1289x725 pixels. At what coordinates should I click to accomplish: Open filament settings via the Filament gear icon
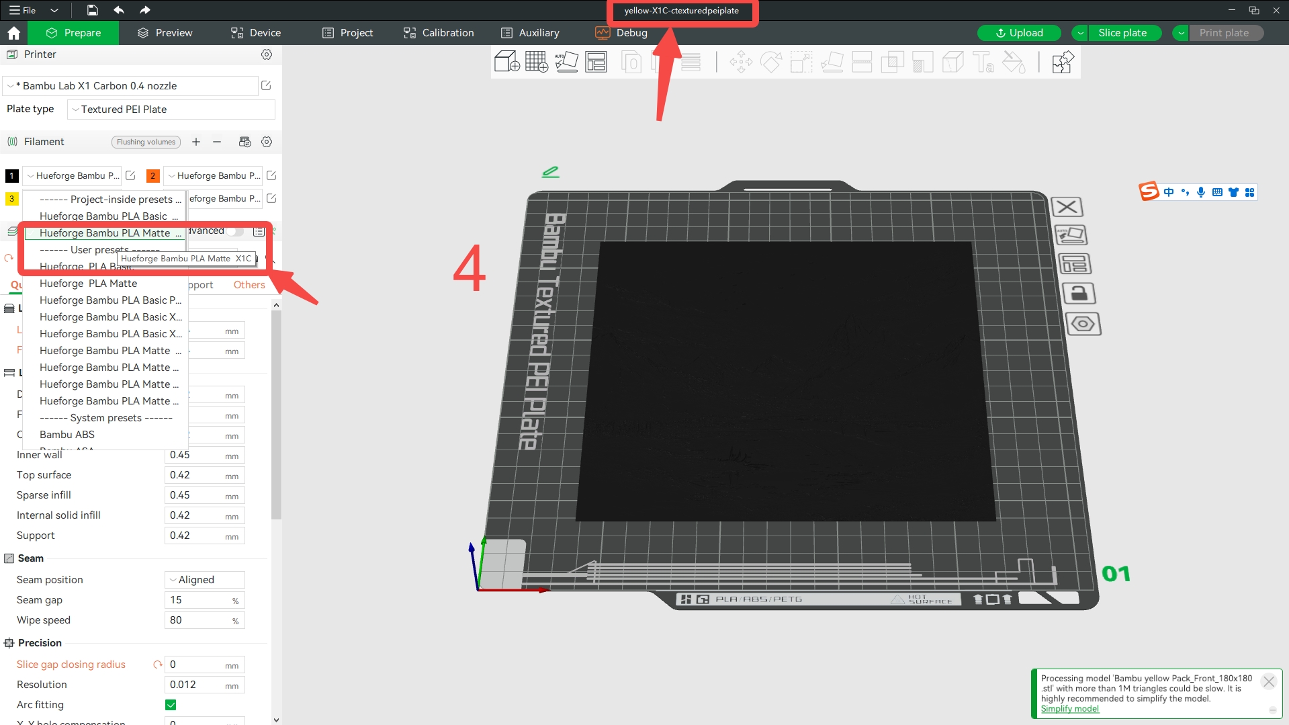tap(267, 142)
